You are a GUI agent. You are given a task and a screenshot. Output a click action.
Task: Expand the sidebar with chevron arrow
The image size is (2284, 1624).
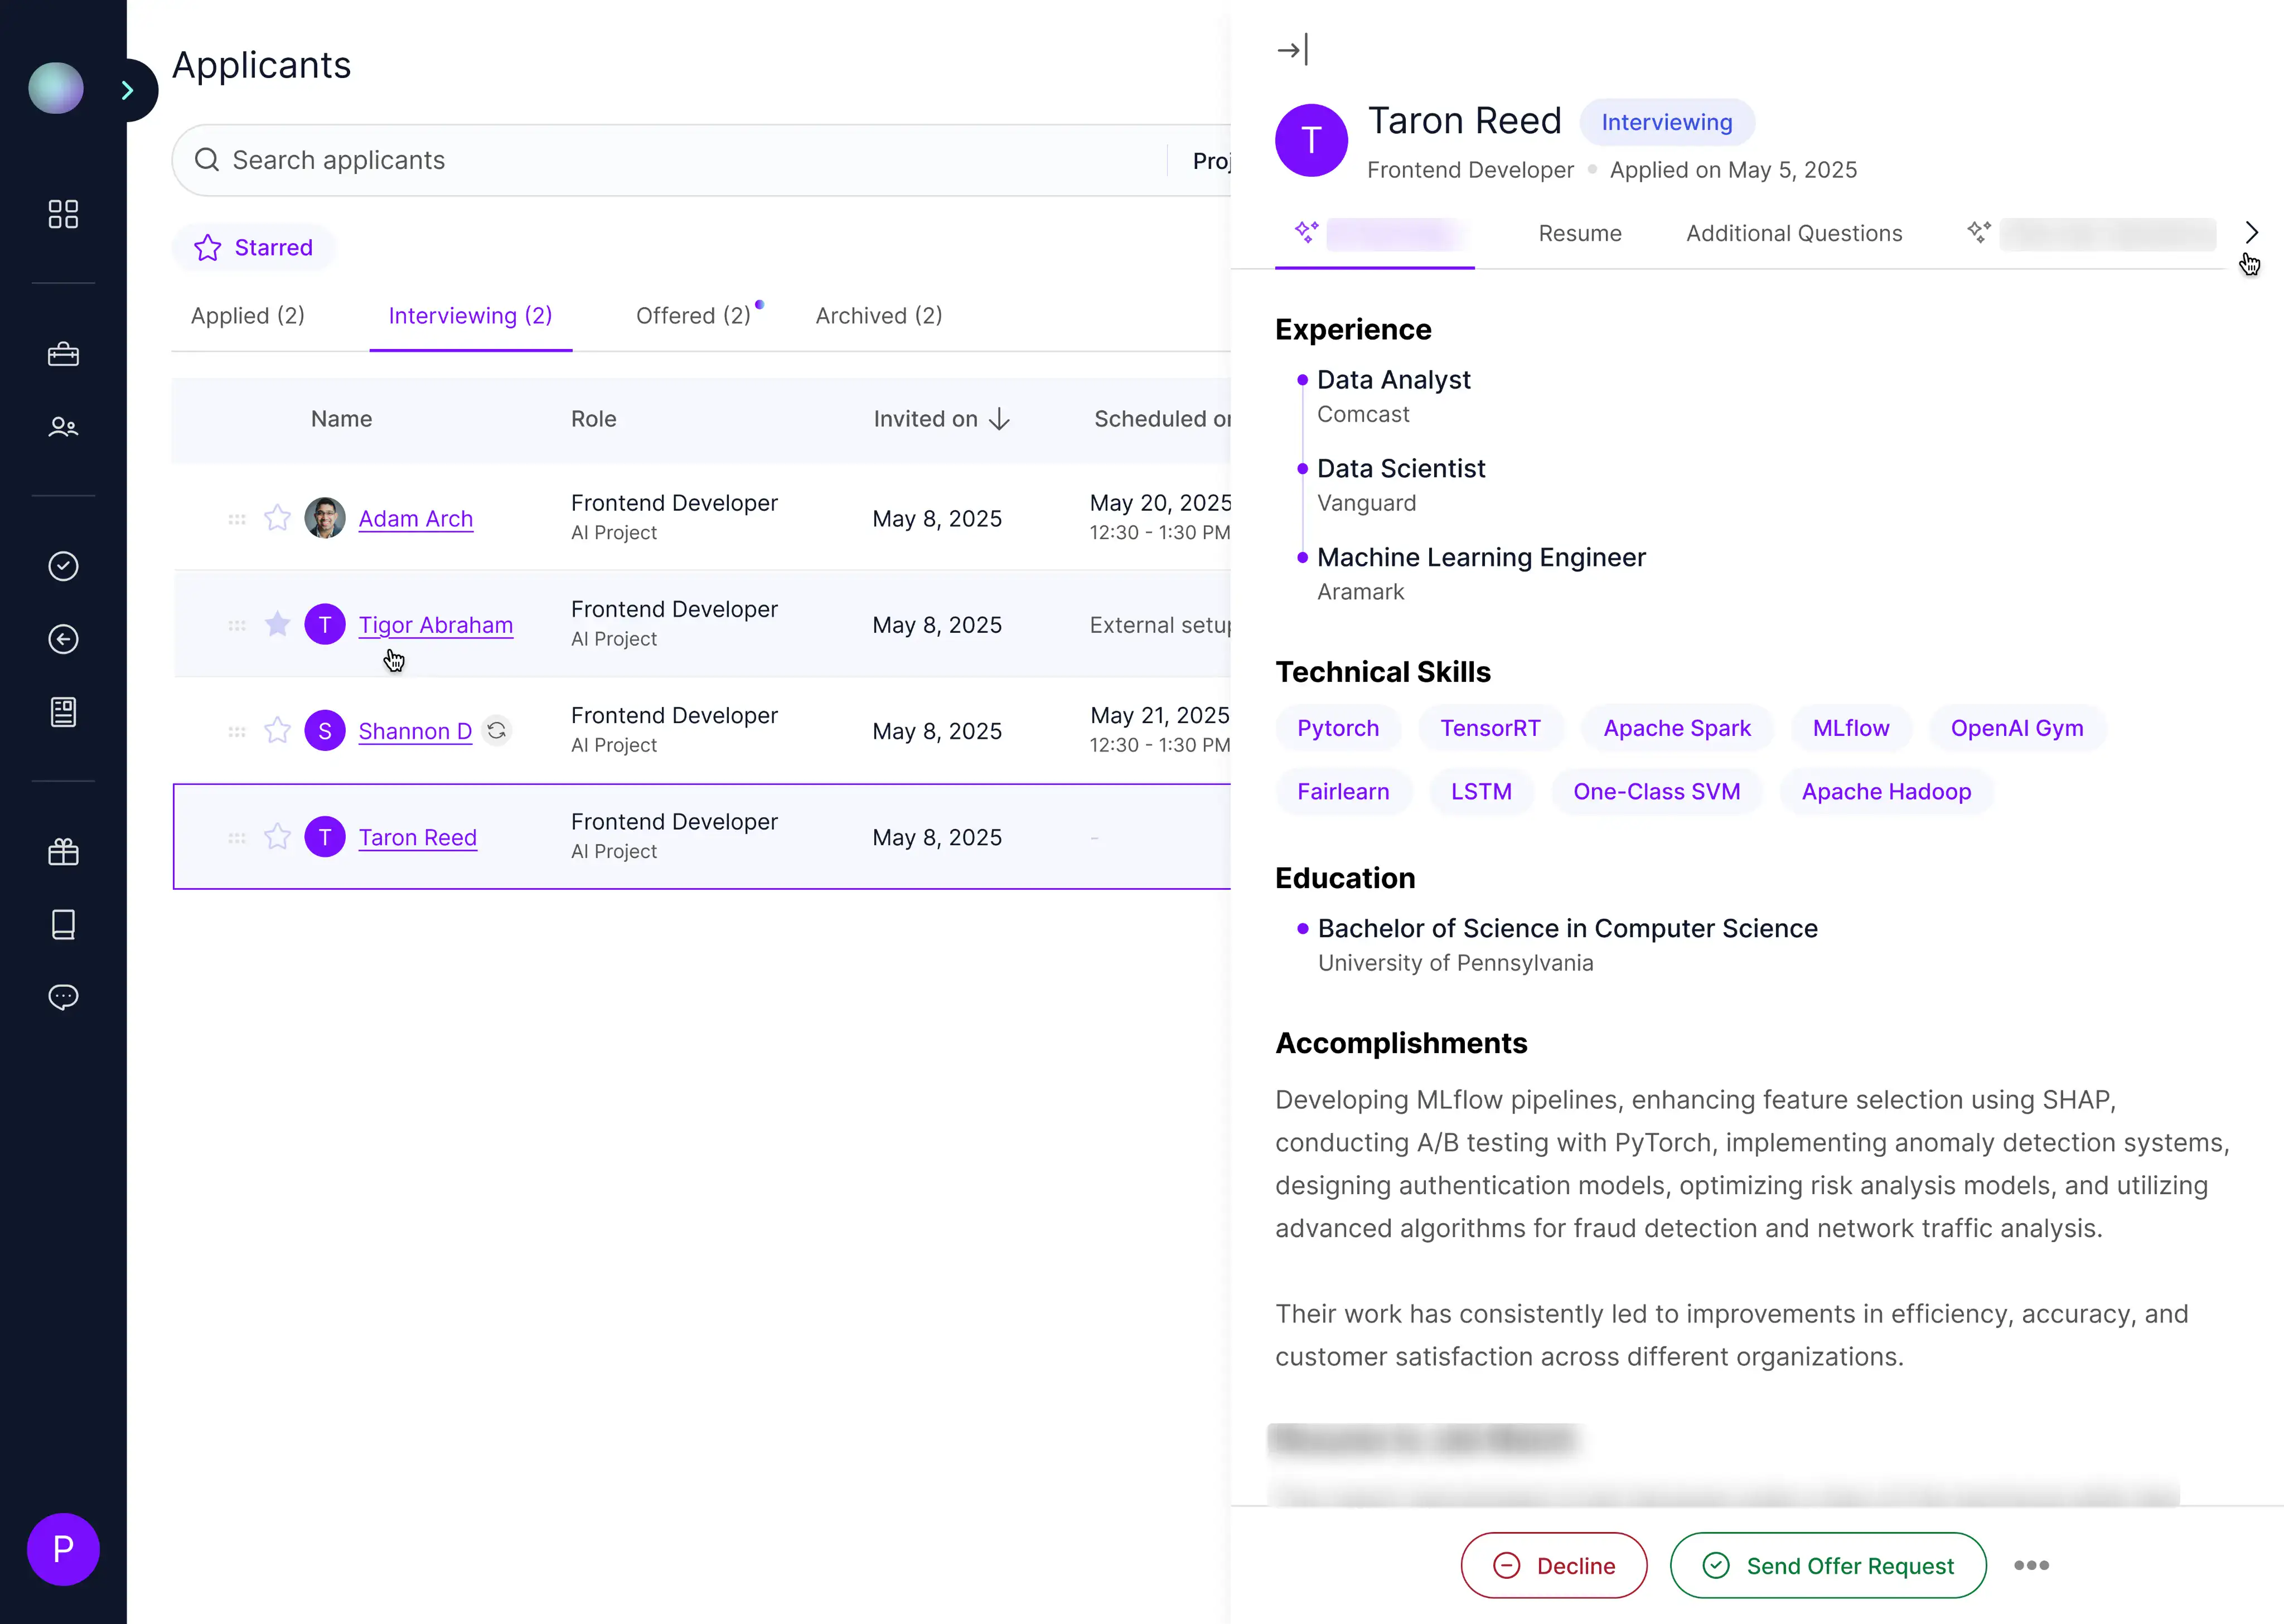coord(128,90)
